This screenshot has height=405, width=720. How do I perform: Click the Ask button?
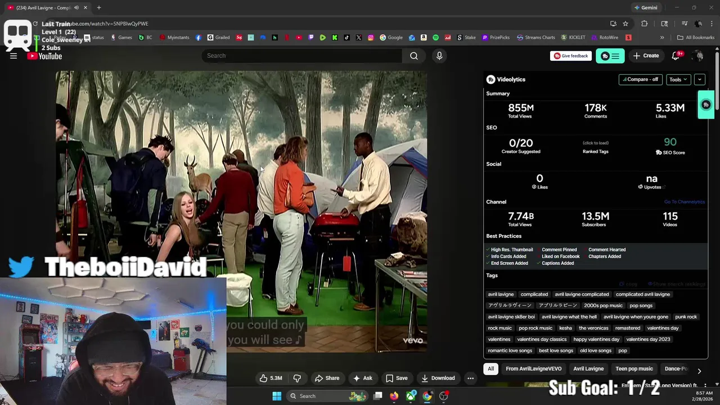(362, 378)
